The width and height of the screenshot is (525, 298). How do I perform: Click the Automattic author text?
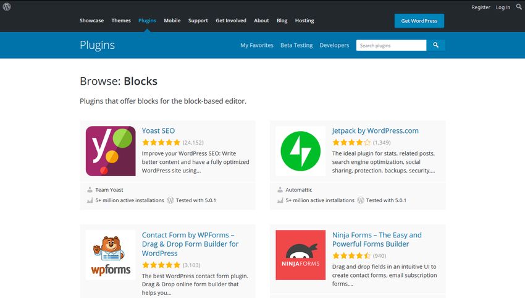(299, 190)
